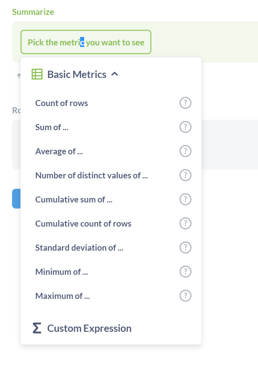This screenshot has width=258, height=374.
Task: Click help icon for Cumulative sum of
Action: coord(185,200)
